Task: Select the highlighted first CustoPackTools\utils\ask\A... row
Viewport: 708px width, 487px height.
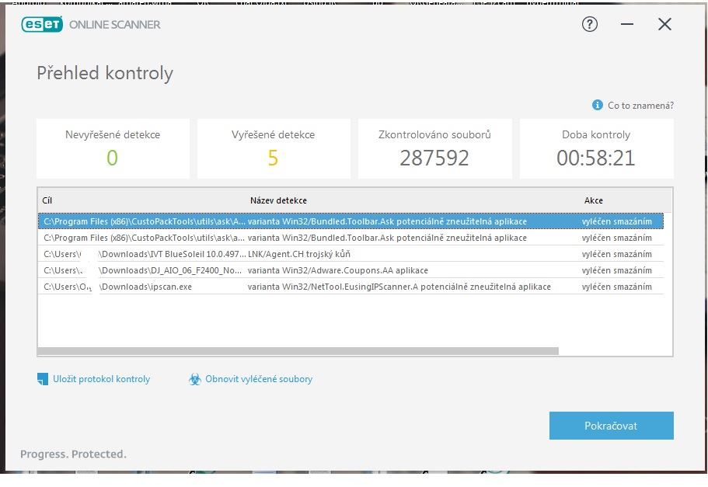Action: click(x=351, y=221)
